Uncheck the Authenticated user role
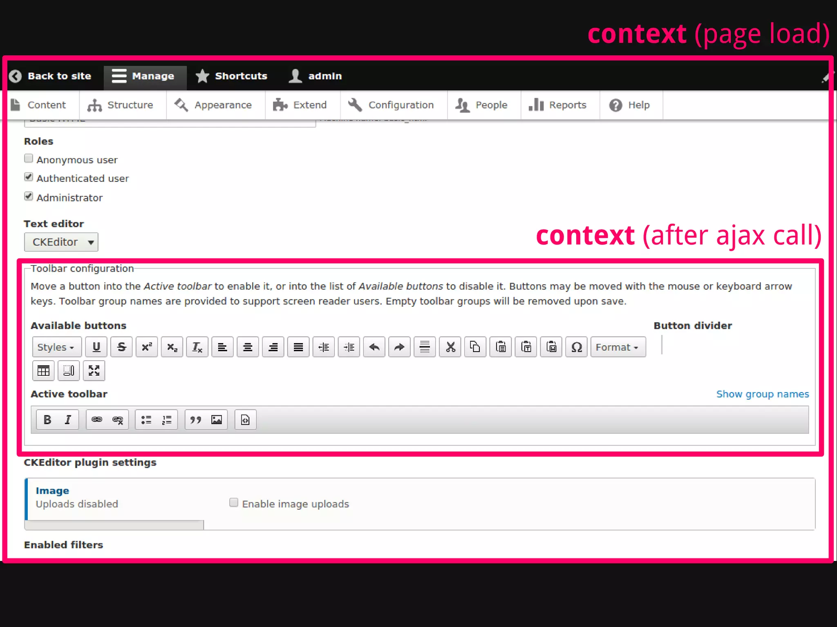Viewport: 837px width, 627px height. click(x=29, y=177)
